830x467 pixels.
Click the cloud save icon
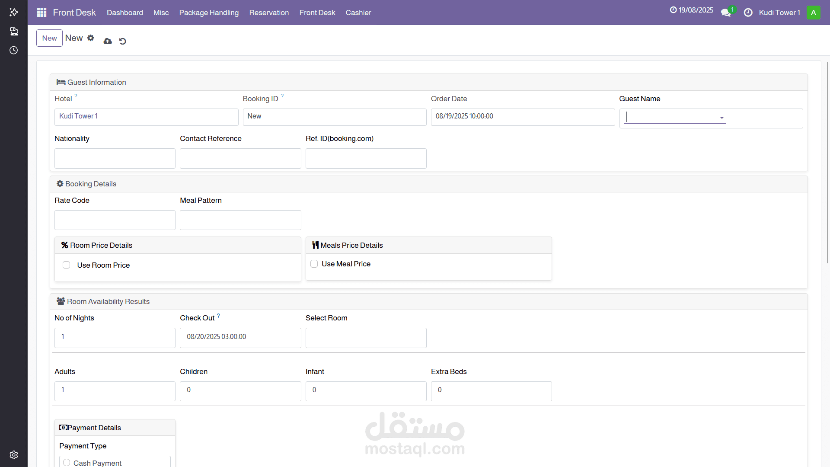point(108,41)
